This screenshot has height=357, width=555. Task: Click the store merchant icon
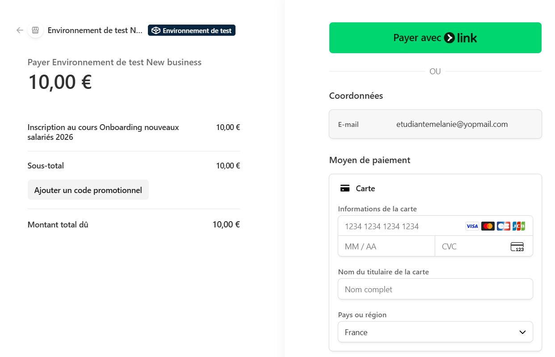(35, 30)
